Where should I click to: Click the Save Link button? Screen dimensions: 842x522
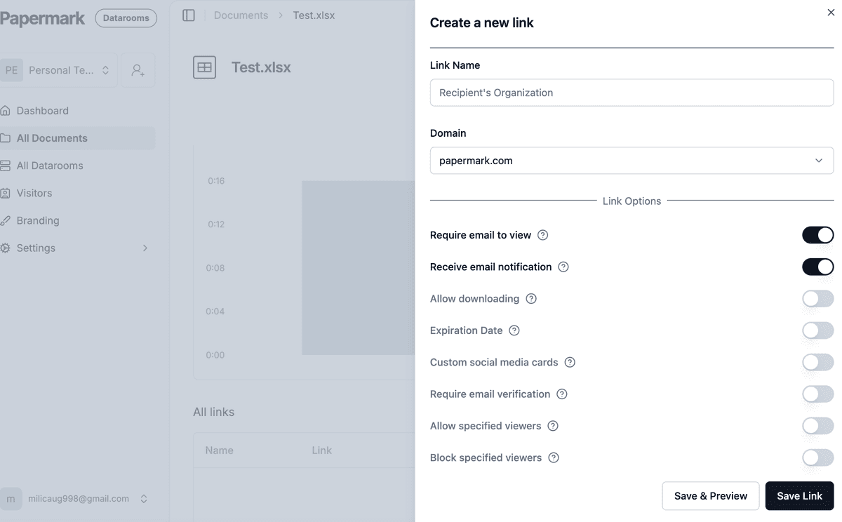[799, 495]
